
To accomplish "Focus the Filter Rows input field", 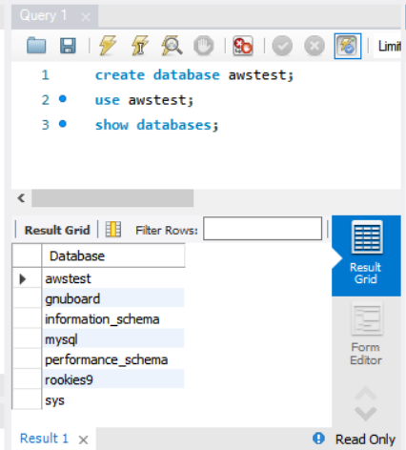I will (x=263, y=229).
